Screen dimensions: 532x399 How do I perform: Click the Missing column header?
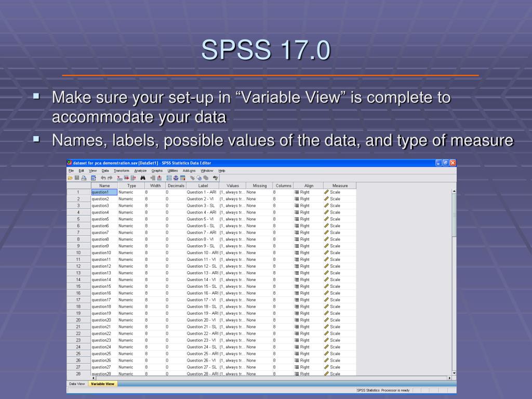(x=260, y=185)
